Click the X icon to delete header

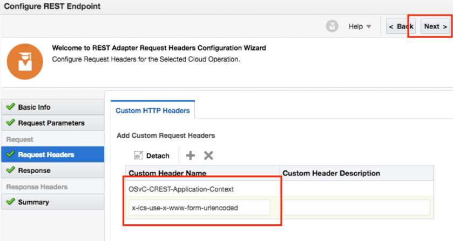[x=208, y=155]
